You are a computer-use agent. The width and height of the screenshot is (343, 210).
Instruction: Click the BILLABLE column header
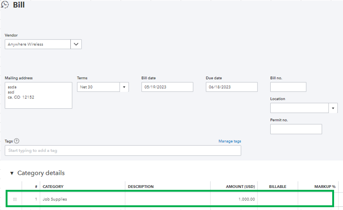pyautogui.click(x=278, y=187)
